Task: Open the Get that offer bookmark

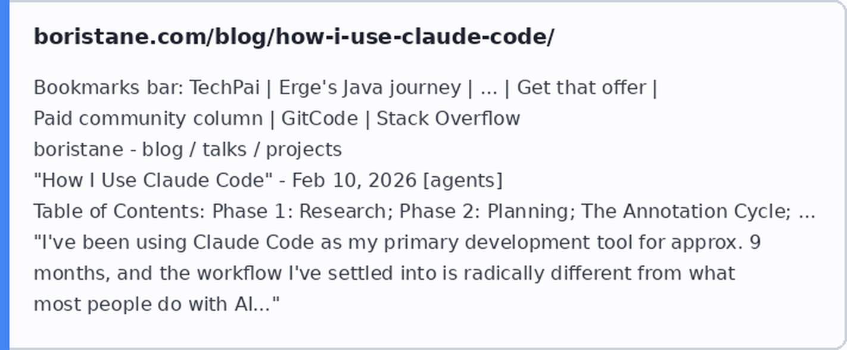Action: click(x=581, y=87)
